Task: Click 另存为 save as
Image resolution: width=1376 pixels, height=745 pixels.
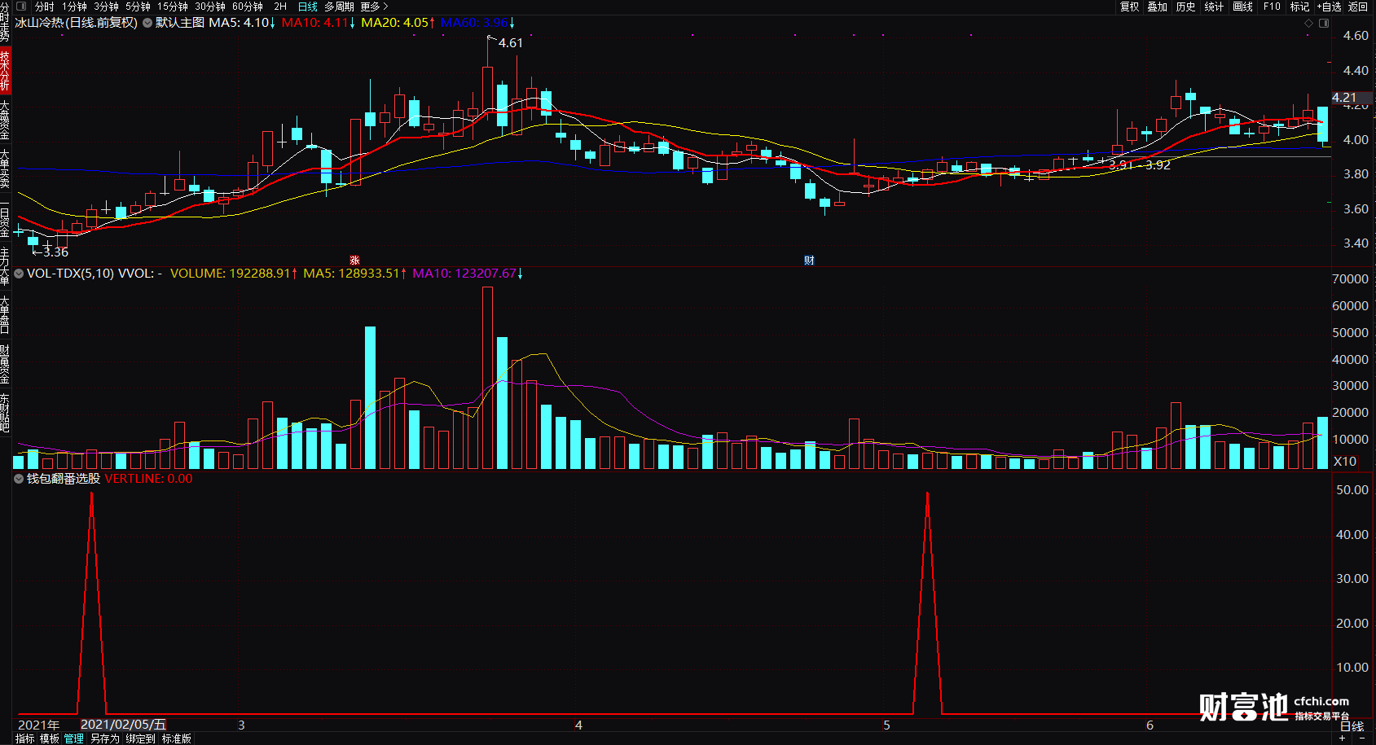Action: click(x=104, y=738)
